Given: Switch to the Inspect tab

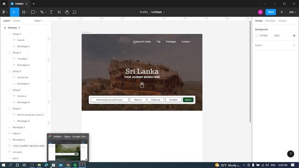Looking at the screenshot, I should tap(282, 21).
